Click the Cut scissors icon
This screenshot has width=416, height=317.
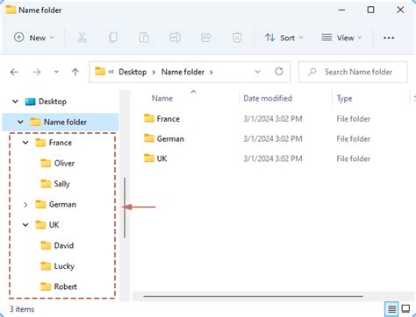pos(82,38)
